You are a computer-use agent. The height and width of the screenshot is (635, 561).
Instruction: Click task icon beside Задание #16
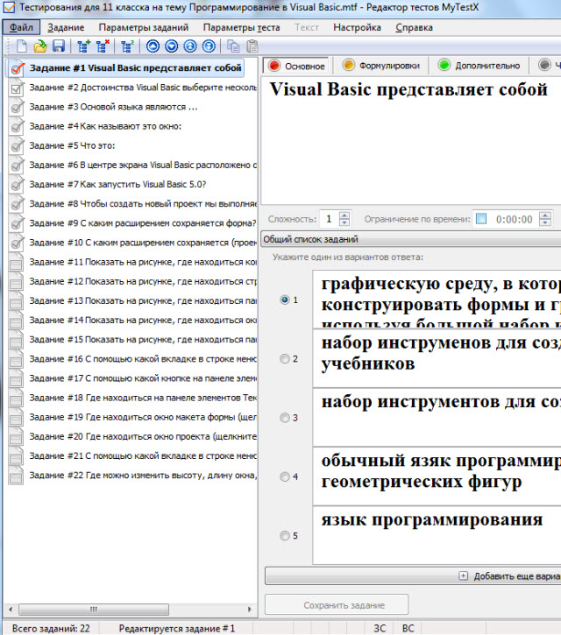[16, 360]
